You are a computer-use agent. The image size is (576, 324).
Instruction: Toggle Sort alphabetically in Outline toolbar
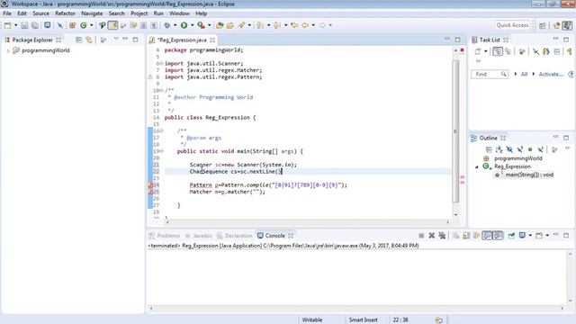[499, 149]
